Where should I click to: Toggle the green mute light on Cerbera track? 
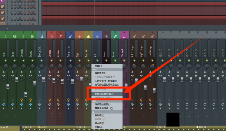pyautogui.click(x=52, y=60)
